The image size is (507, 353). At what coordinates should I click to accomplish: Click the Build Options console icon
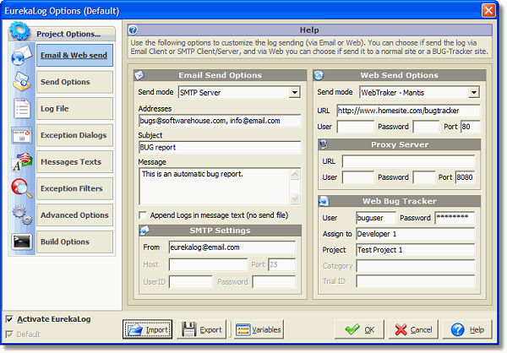click(22, 242)
